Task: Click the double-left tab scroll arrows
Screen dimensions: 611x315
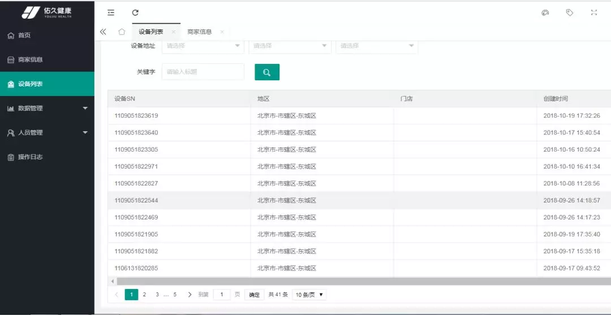Action: (x=103, y=32)
